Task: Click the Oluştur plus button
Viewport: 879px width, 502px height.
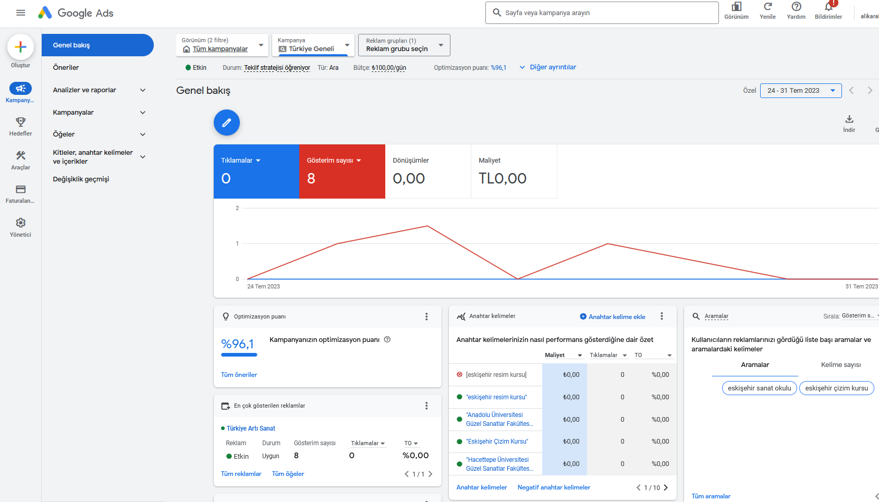Action: [x=21, y=47]
